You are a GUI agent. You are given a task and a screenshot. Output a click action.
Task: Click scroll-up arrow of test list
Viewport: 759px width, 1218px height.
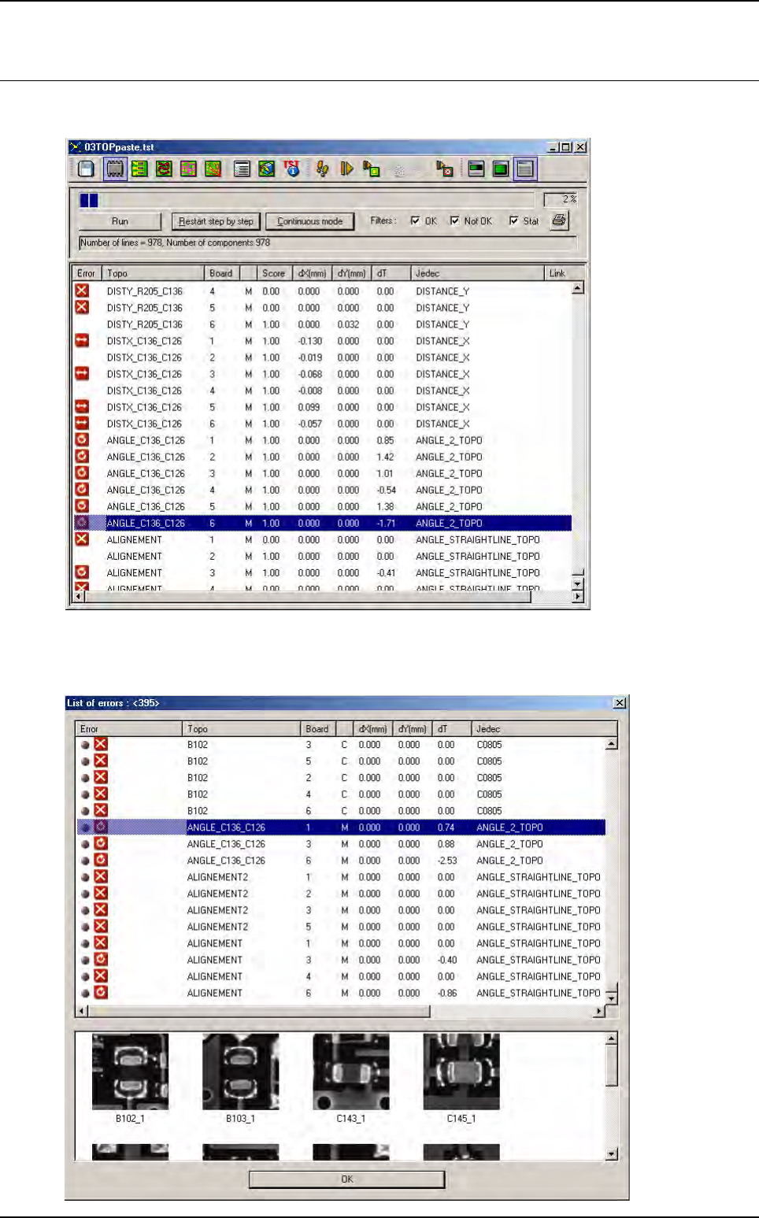tap(578, 288)
